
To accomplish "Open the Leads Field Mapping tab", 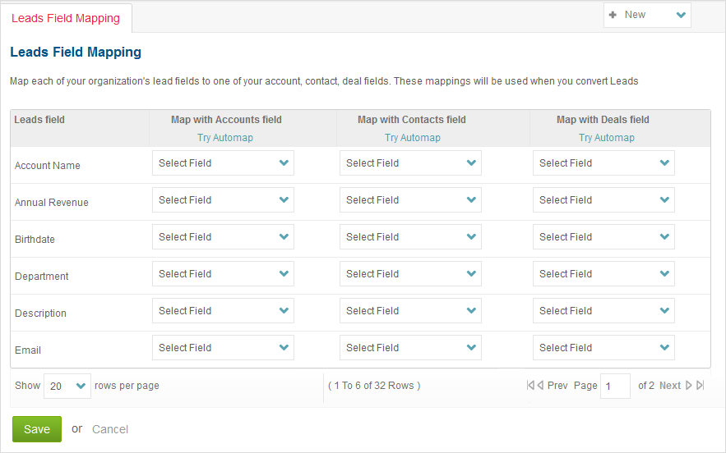I will (x=66, y=18).
